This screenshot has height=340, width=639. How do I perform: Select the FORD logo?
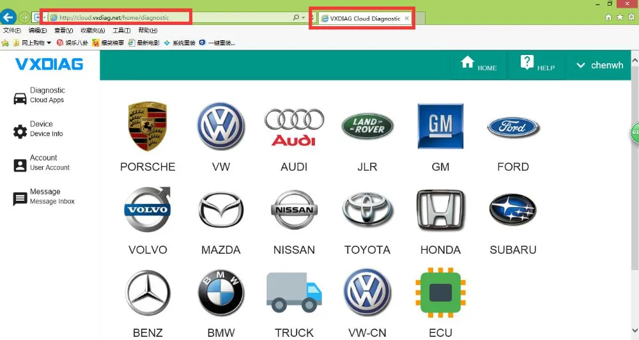point(513,127)
